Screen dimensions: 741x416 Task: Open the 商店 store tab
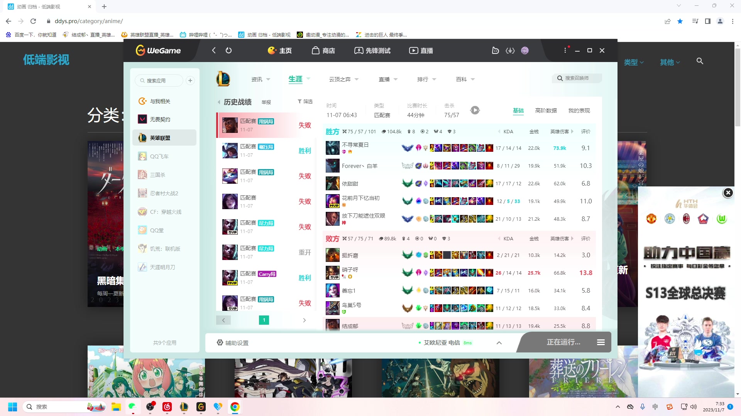323,50
